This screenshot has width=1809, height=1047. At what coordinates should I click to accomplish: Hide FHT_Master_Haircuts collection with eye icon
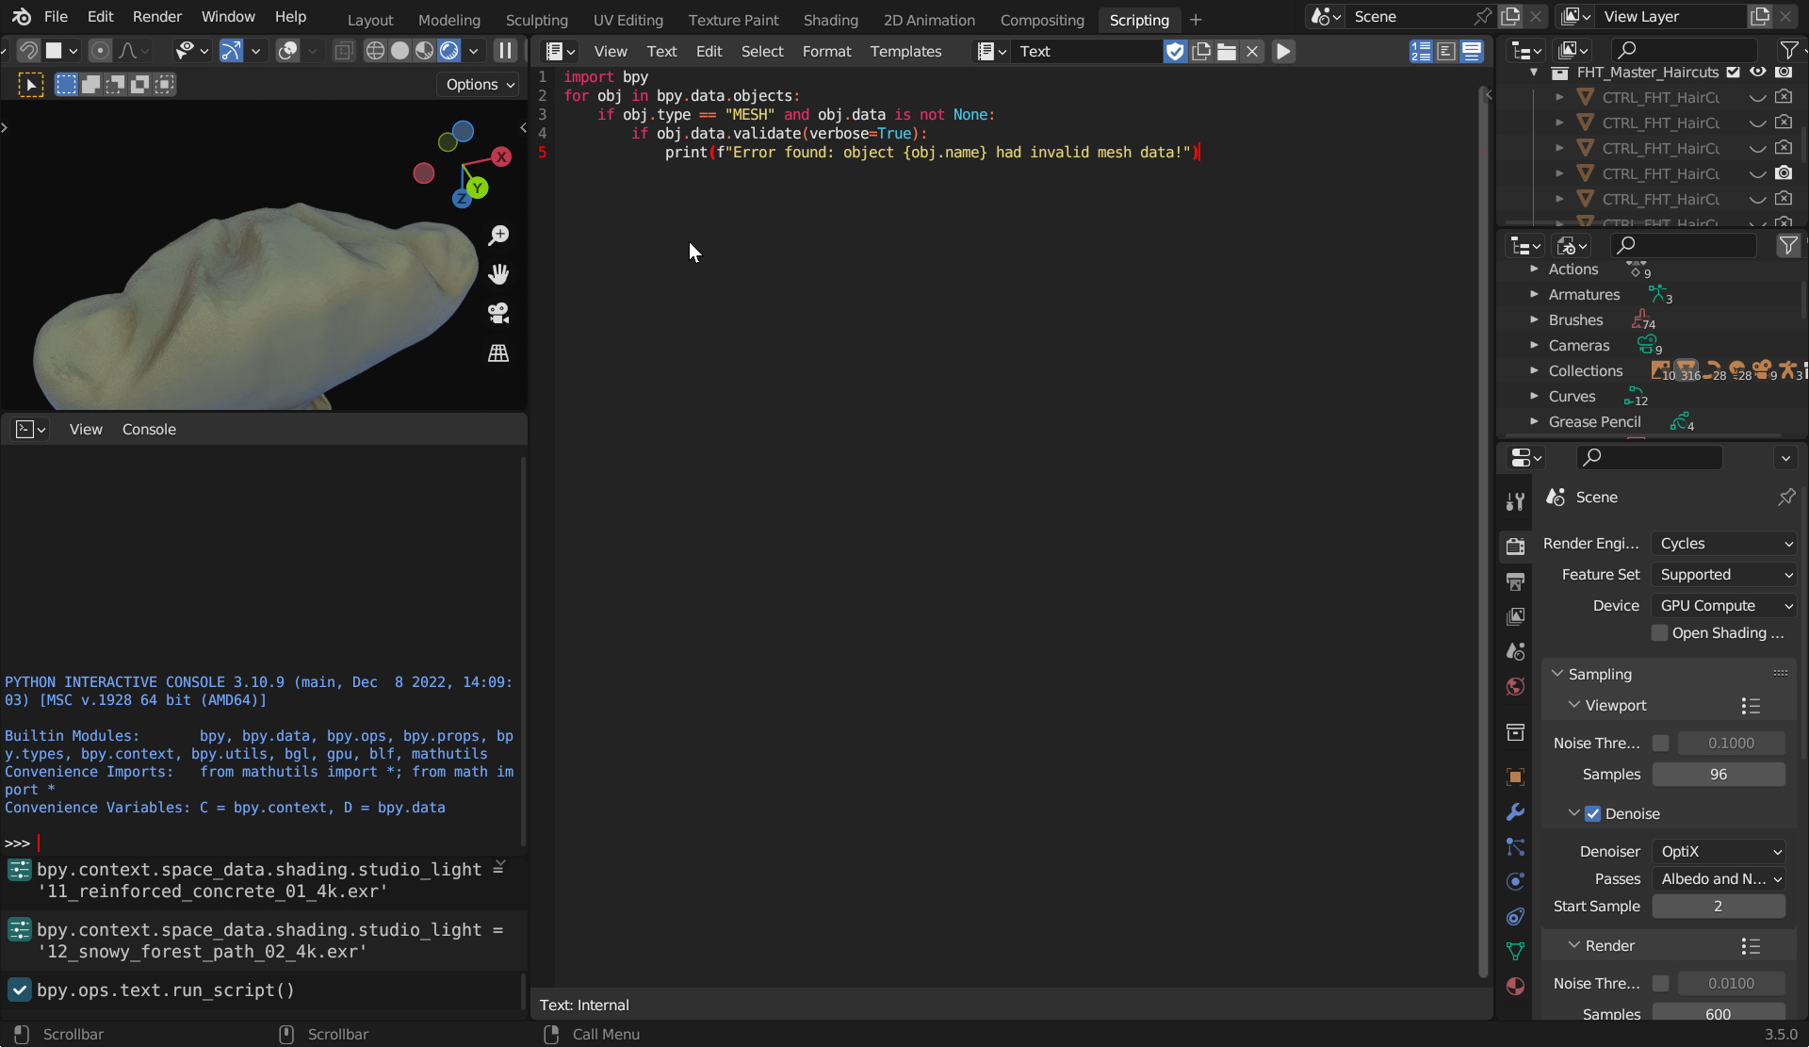pyautogui.click(x=1758, y=73)
